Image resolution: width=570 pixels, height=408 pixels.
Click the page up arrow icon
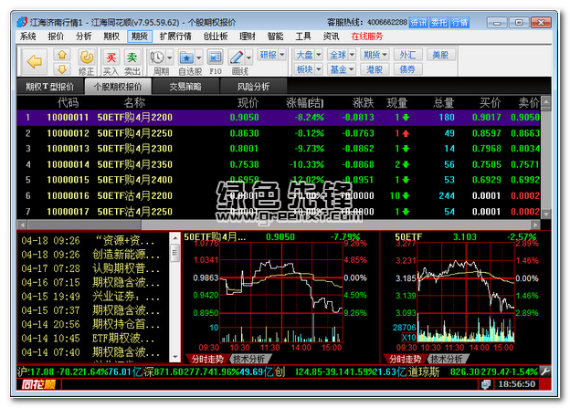tap(62, 55)
